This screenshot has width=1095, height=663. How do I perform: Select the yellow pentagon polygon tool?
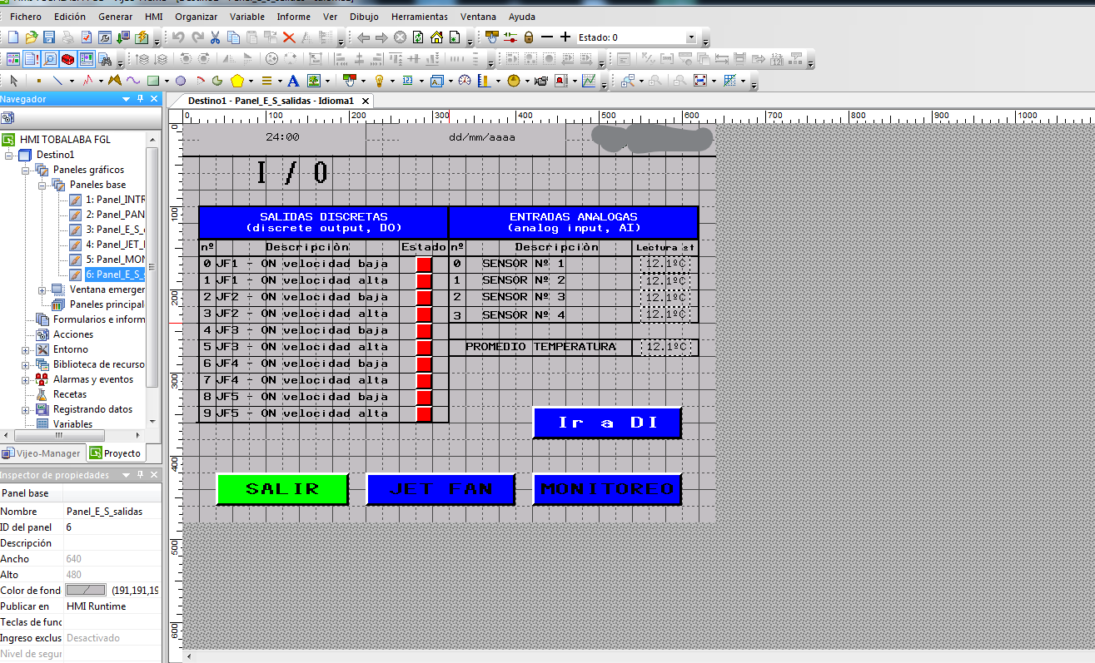click(x=237, y=81)
